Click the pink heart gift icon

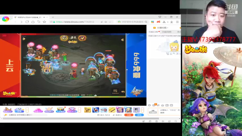(38, 110)
